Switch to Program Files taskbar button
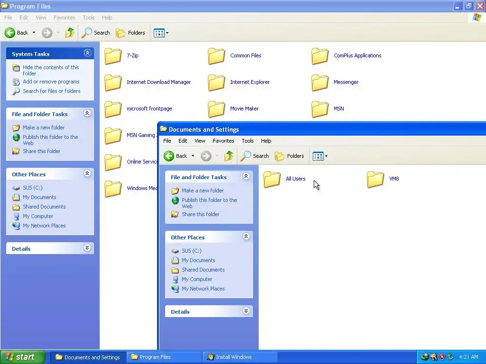 point(164,357)
